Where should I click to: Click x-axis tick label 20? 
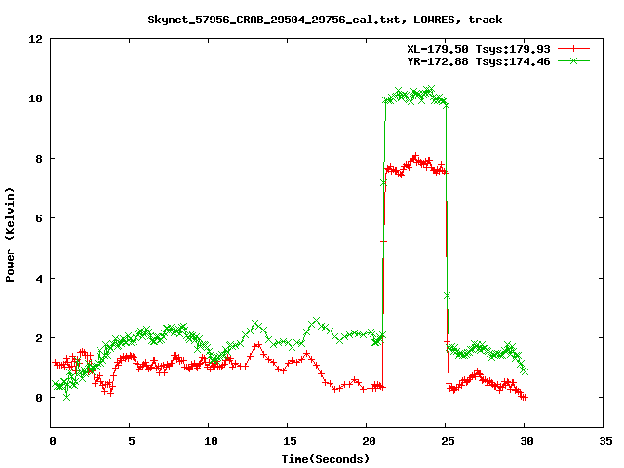click(369, 441)
